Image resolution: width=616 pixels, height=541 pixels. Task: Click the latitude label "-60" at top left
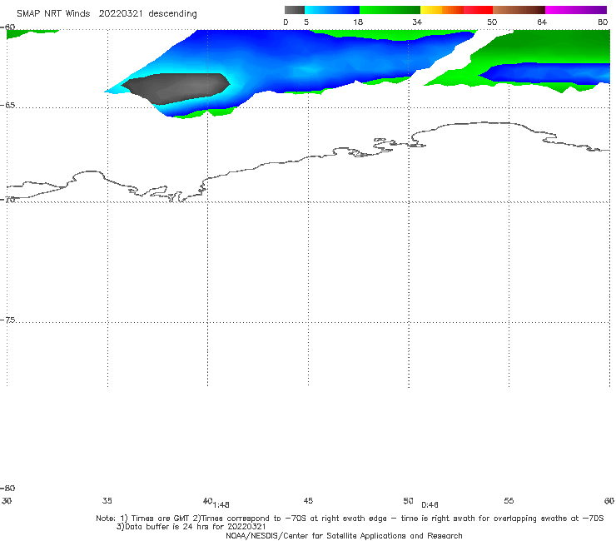[7, 27]
